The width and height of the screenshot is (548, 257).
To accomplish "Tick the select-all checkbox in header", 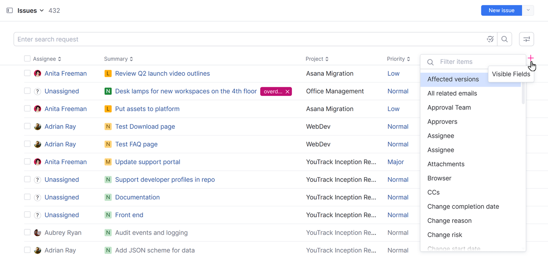I will pos(27,59).
